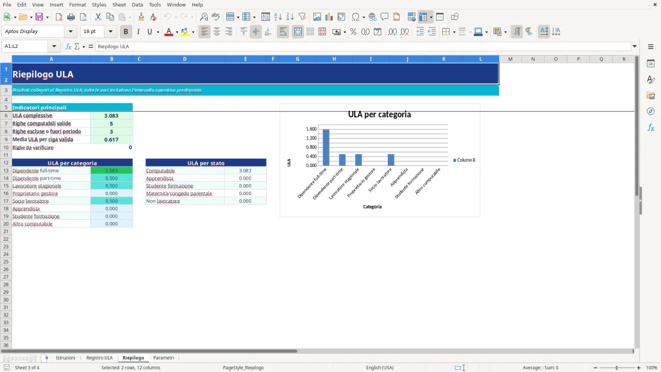Select cell with value 3.083 next to ULA complessive

point(111,116)
